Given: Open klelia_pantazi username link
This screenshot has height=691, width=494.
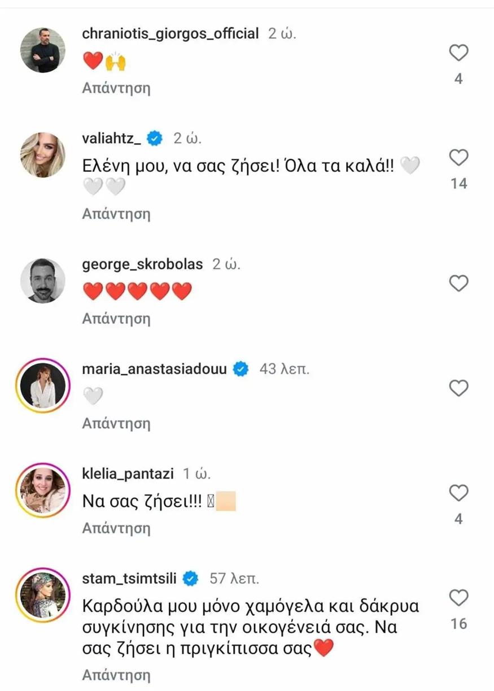Looking at the screenshot, I should (x=128, y=473).
